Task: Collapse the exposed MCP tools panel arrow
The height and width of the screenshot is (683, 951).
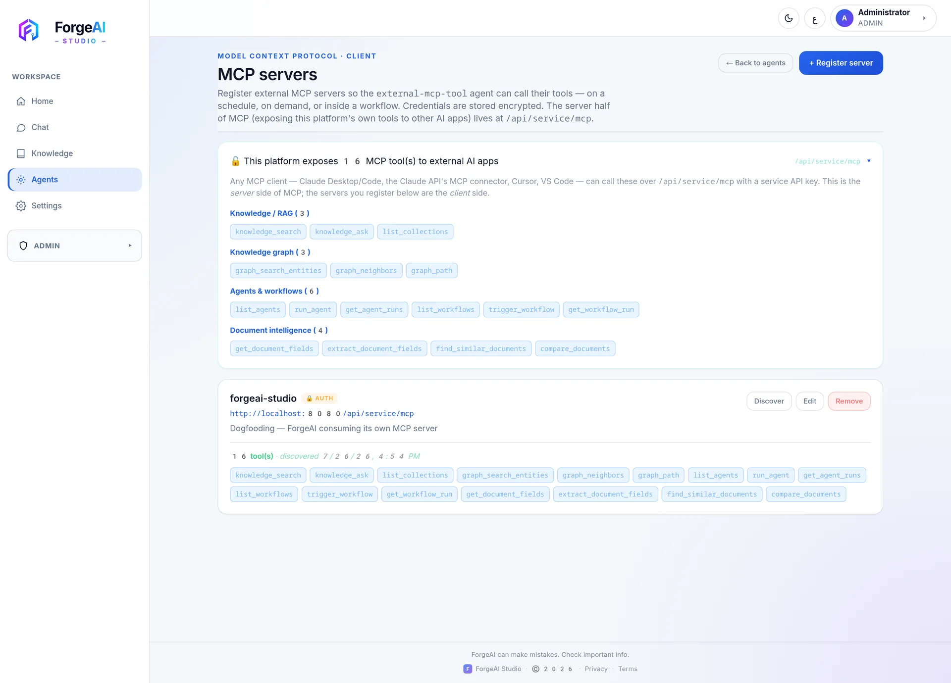Action: (869, 161)
